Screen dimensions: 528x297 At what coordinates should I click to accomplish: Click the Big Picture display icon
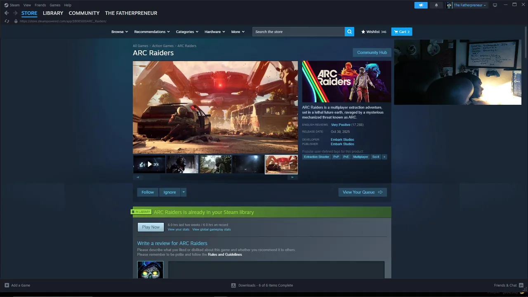tap(495, 5)
